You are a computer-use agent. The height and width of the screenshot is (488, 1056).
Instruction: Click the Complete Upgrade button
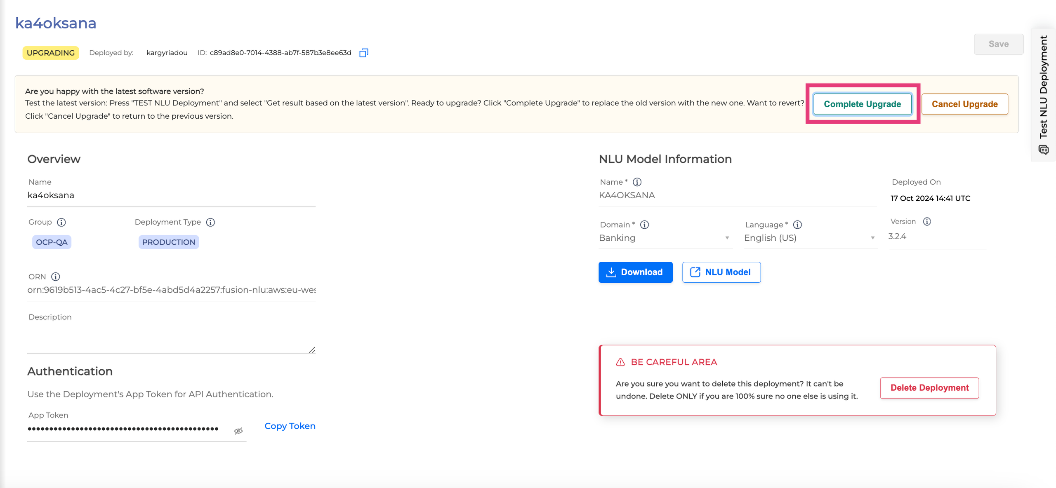pyautogui.click(x=863, y=104)
